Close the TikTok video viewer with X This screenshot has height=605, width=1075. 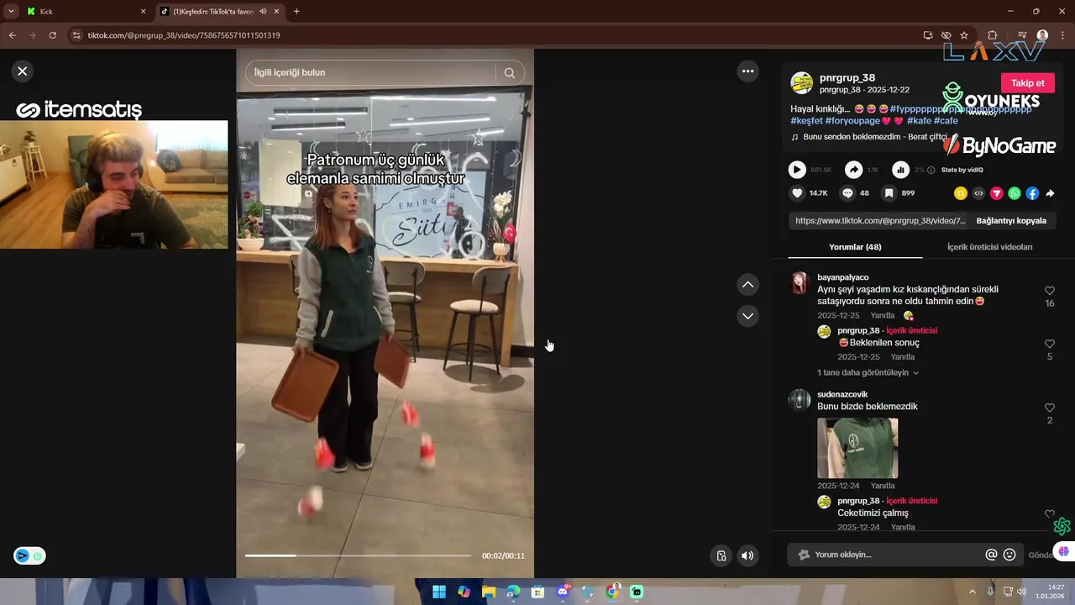[23, 71]
